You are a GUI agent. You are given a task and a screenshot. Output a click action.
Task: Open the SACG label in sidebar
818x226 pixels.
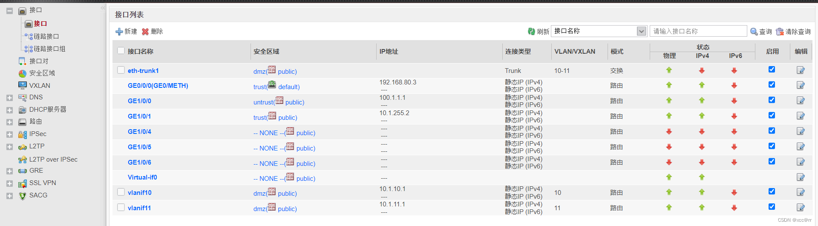pyautogui.click(x=38, y=195)
